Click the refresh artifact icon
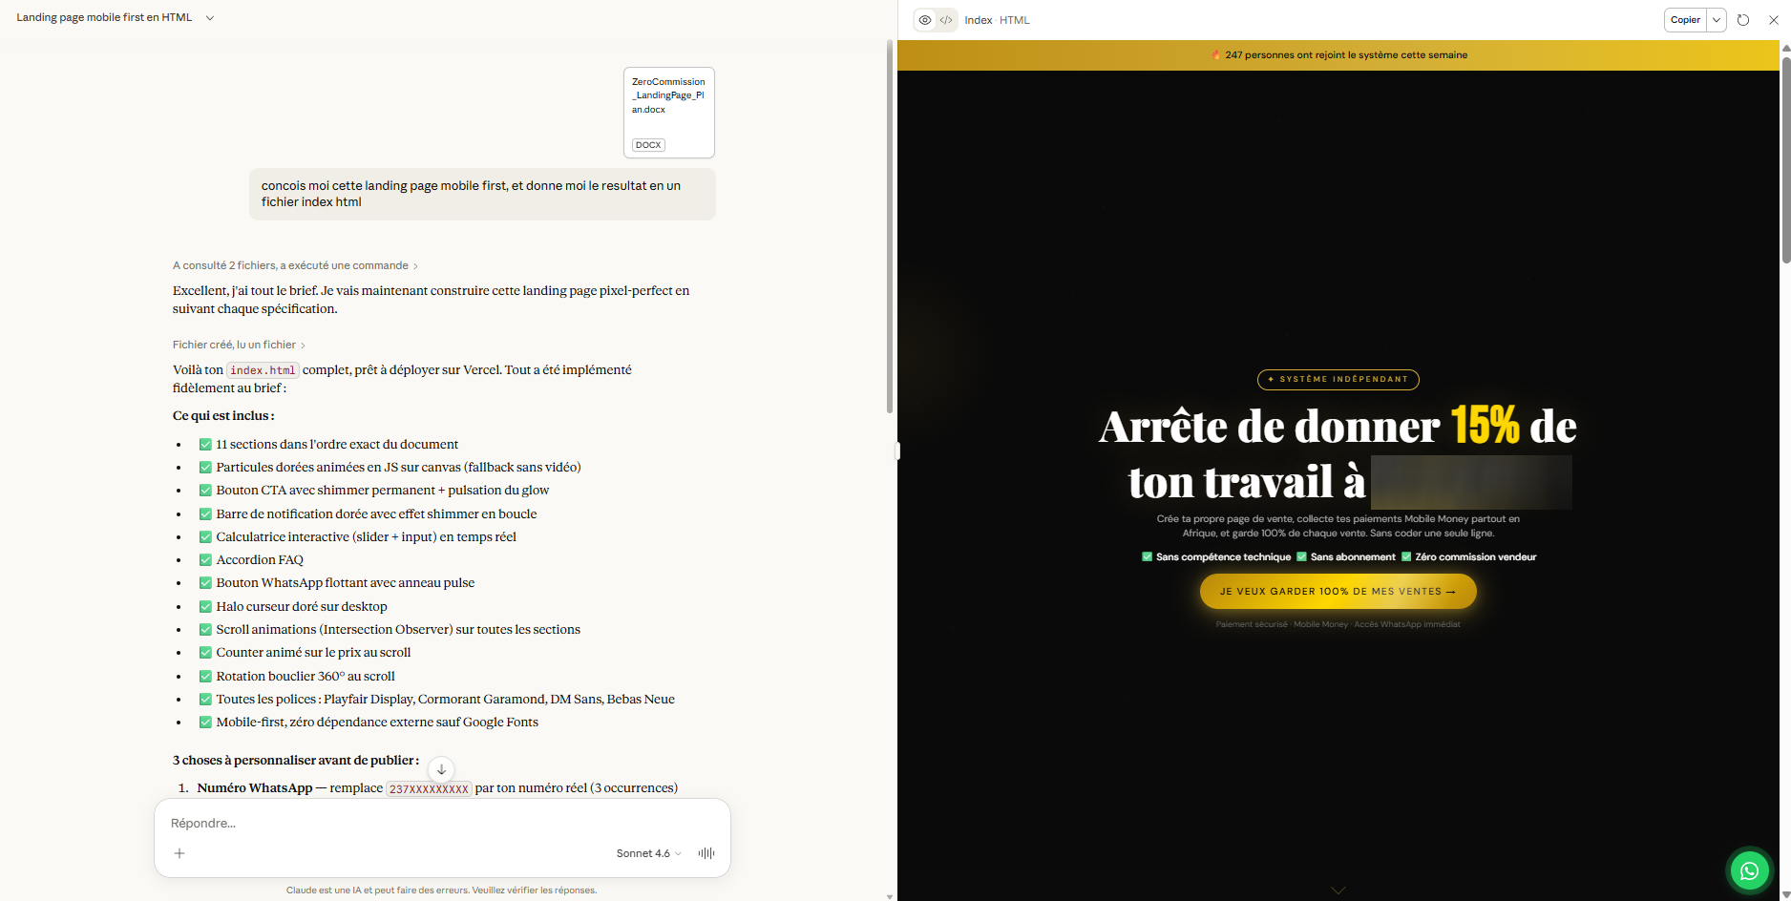The image size is (1791, 901). click(x=1743, y=20)
